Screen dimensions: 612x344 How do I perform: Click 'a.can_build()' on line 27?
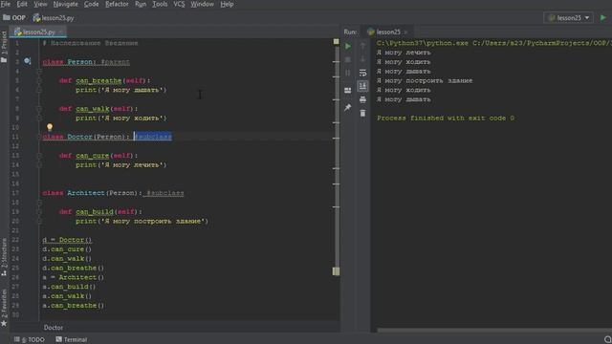[69, 287]
